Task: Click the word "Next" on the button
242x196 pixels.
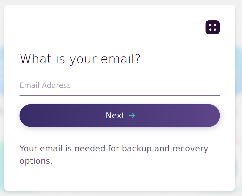Action: click(115, 116)
